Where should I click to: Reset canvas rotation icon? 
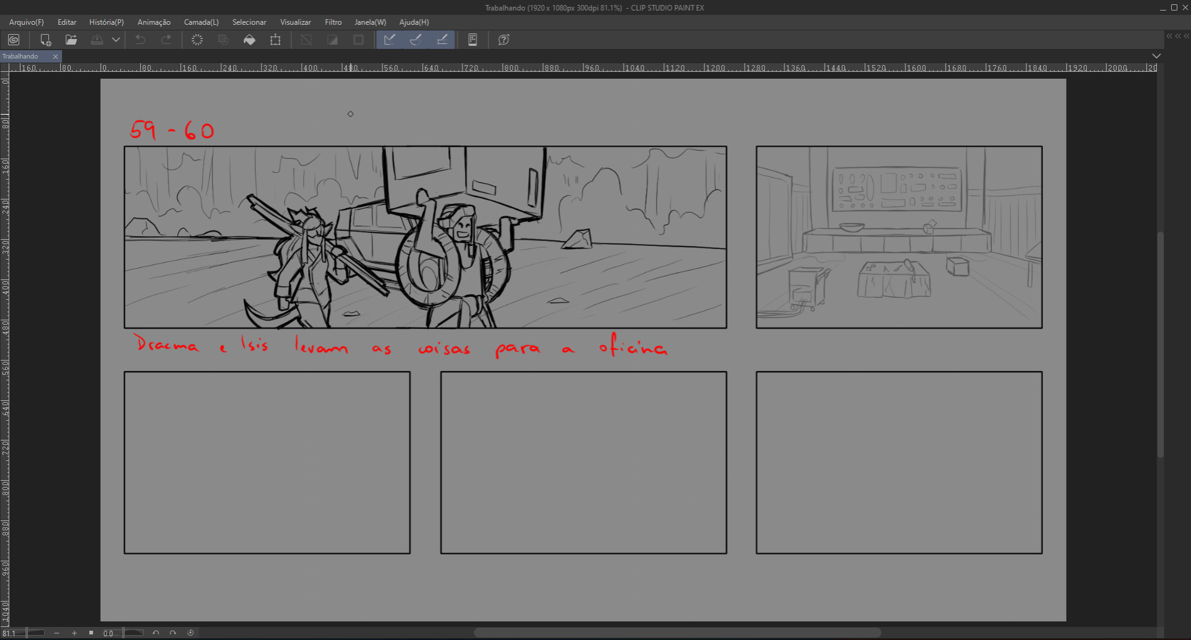(190, 633)
